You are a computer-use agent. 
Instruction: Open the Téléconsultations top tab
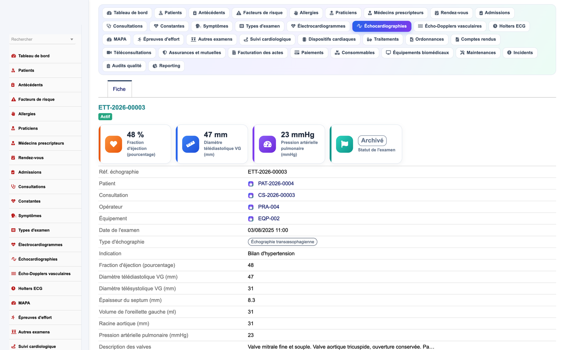coord(129,52)
